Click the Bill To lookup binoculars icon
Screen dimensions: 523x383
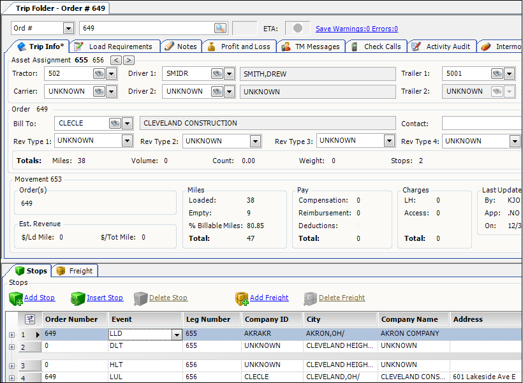pos(115,124)
